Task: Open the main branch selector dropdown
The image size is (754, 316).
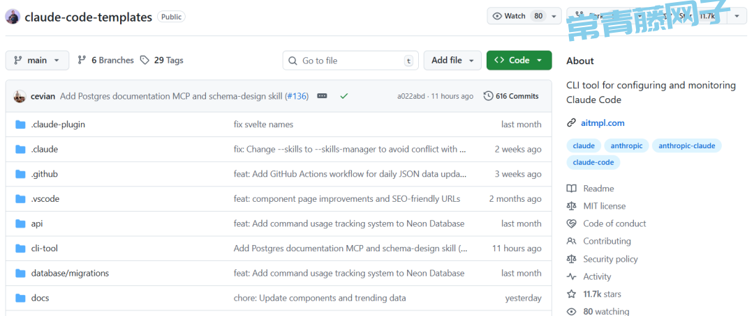Action: coord(37,61)
